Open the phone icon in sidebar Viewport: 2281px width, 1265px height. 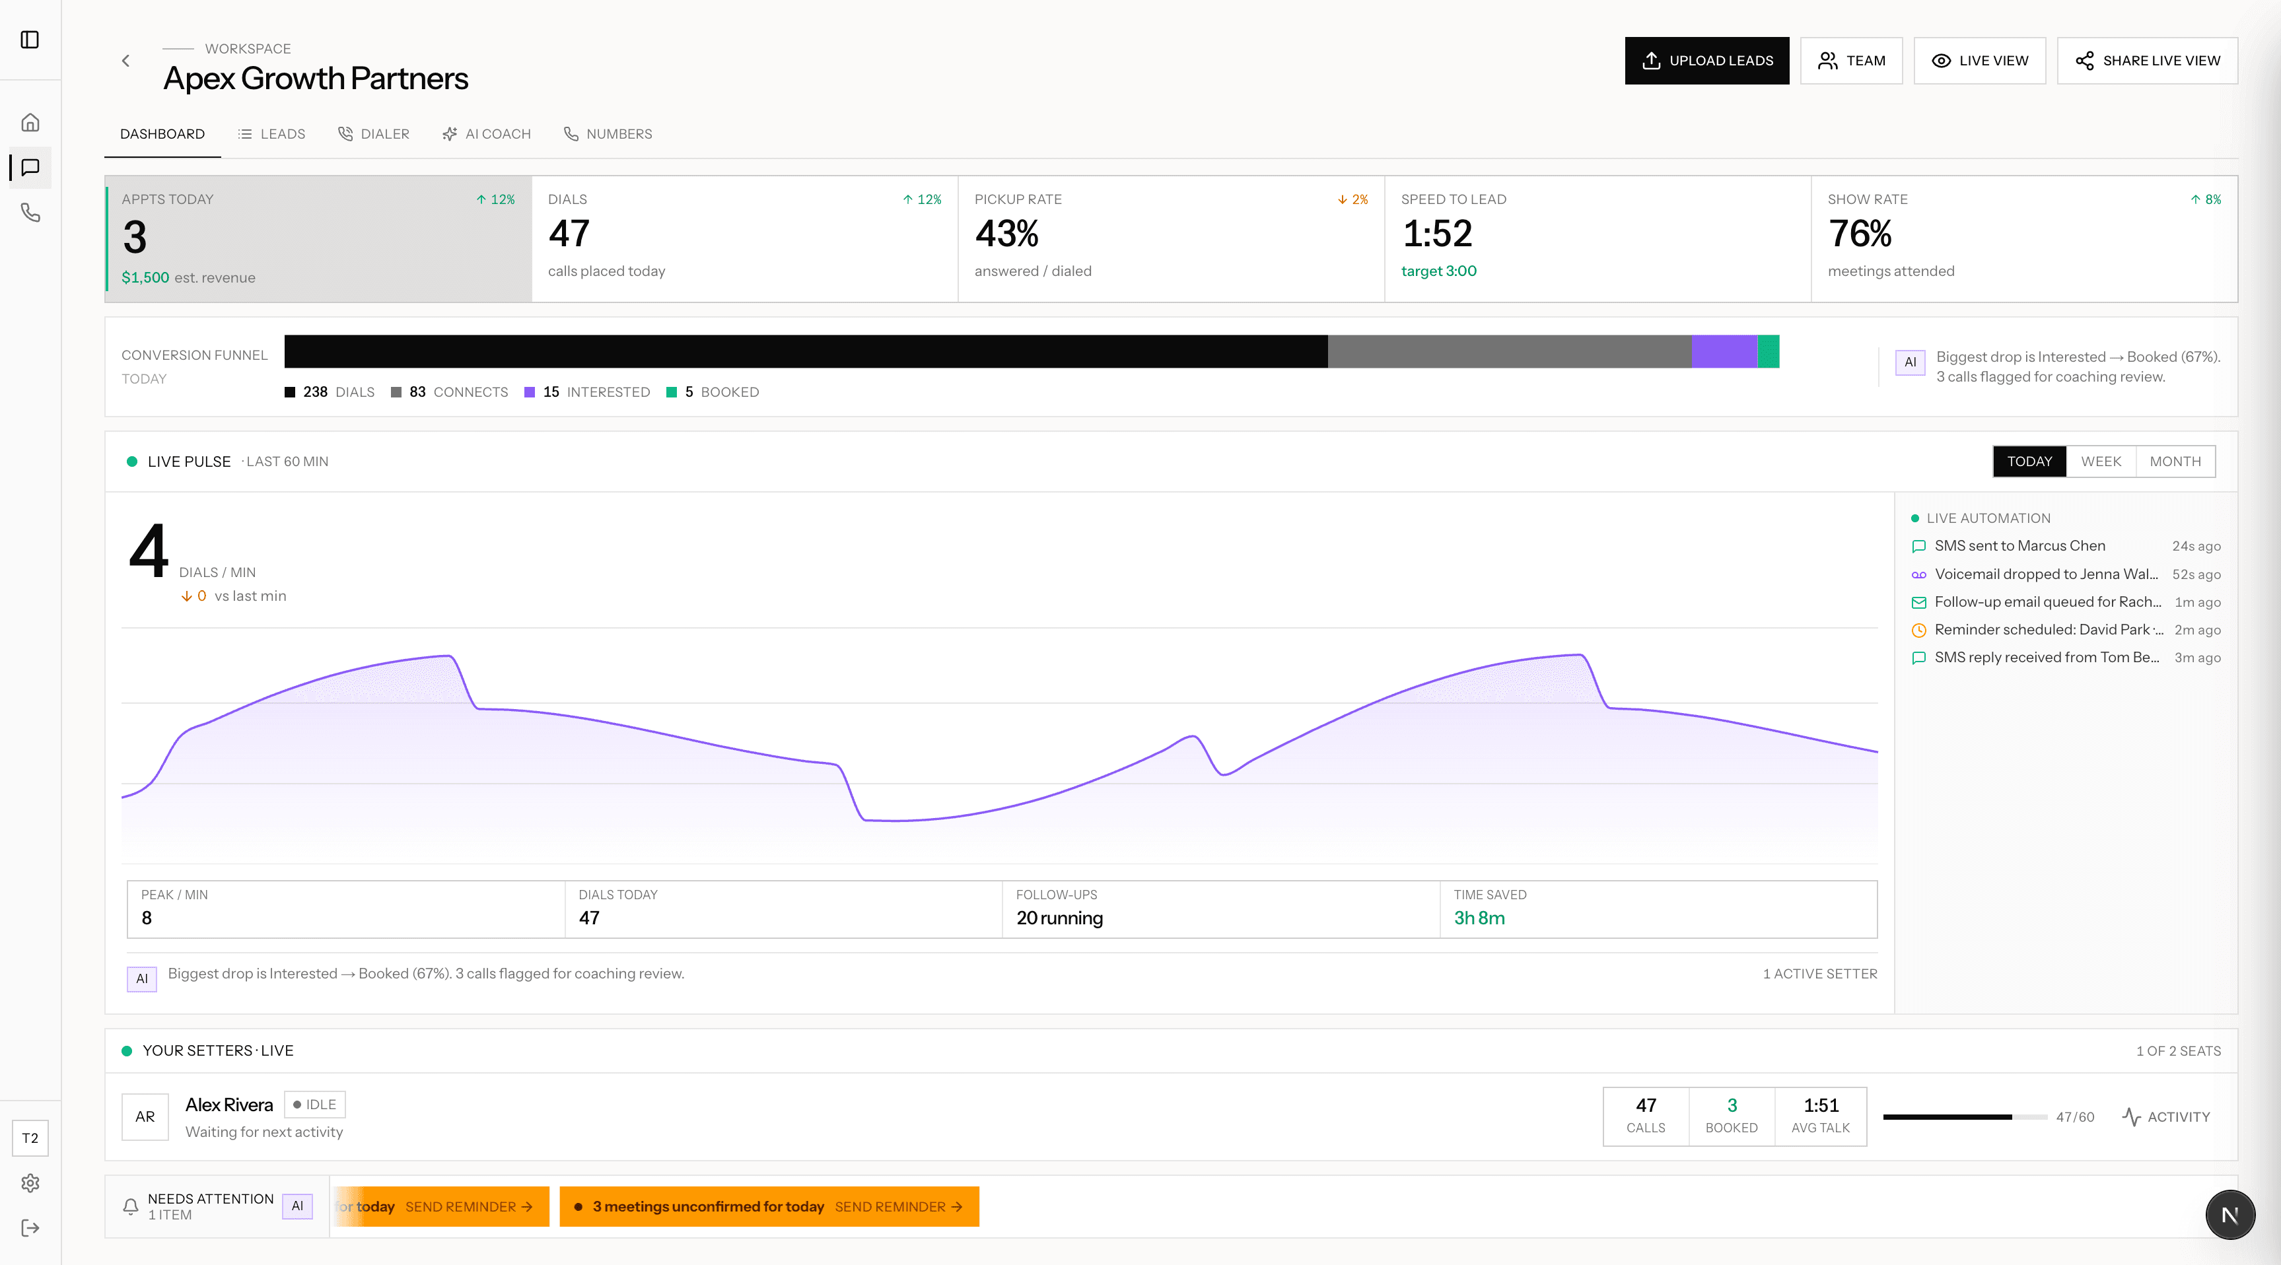coord(30,213)
